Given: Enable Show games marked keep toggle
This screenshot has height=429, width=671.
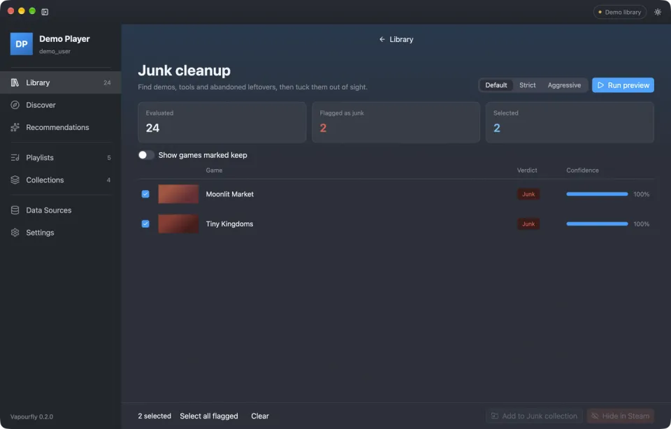Looking at the screenshot, I should point(146,155).
